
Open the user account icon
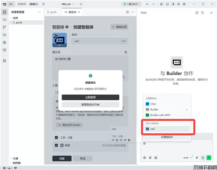(x=184, y=4)
